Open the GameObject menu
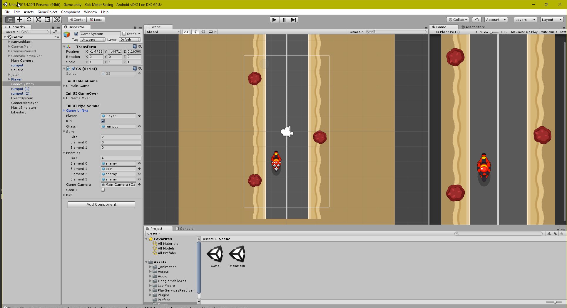 (x=47, y=12)
